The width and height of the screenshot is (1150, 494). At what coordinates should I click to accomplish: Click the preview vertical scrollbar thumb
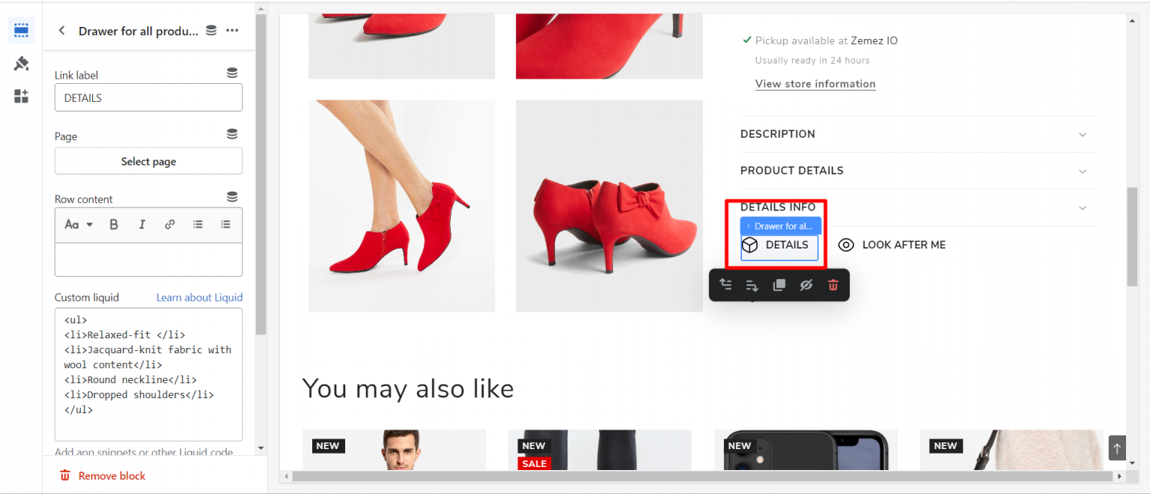coord(1132,236)
